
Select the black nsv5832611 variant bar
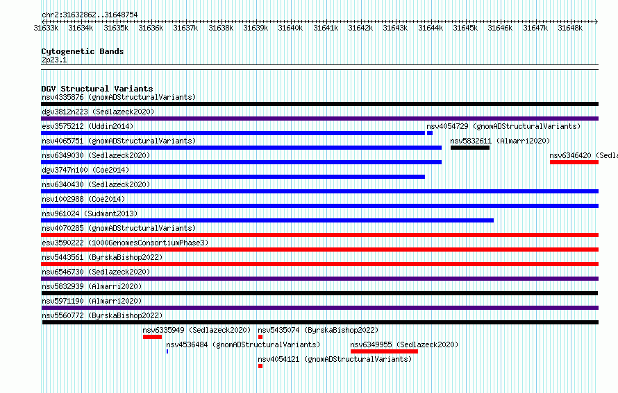[x=470, y=148]
